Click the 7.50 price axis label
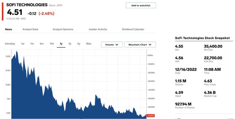Screen dimensions: 235x119 click(x=8, y=99)
